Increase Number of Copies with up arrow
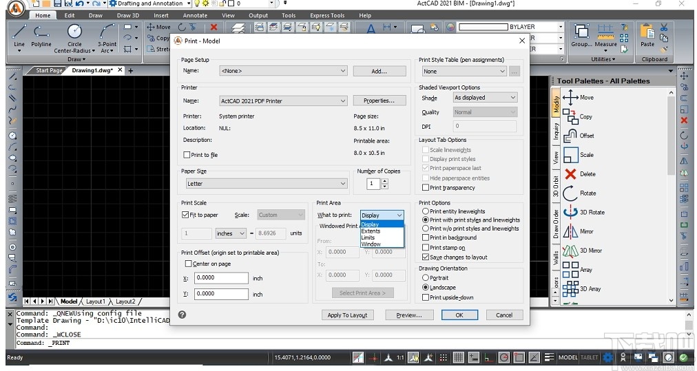Screen dimensions: 697x371 (x=384, y=181)
